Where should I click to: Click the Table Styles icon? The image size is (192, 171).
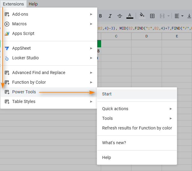click(7, 101)
